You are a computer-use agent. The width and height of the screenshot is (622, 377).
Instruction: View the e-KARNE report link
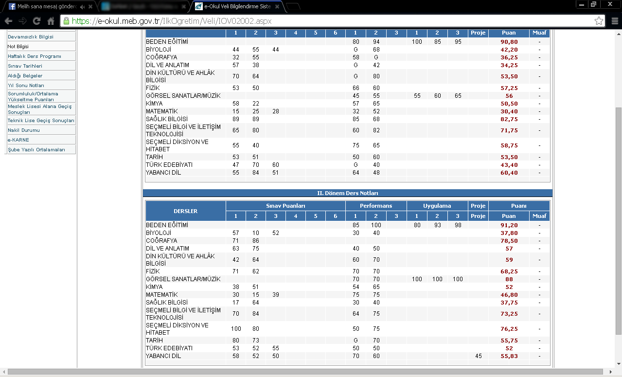click(18, 140)
